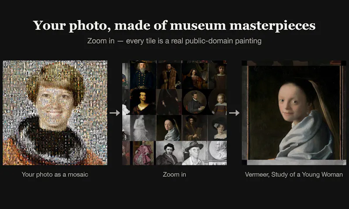Click the subtitle about public-domain paintings
The height and width of the screenshot is (209, 349).
pos(174,41)
